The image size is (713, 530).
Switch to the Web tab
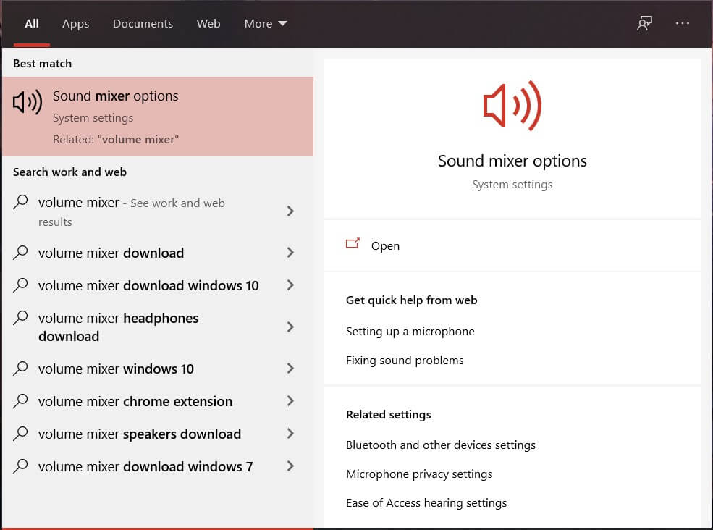208,24
